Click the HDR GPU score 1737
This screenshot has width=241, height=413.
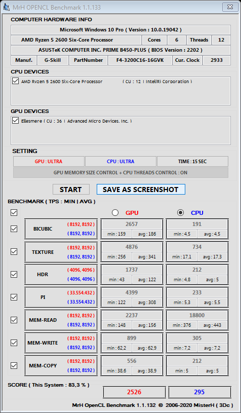pos(132,270)
